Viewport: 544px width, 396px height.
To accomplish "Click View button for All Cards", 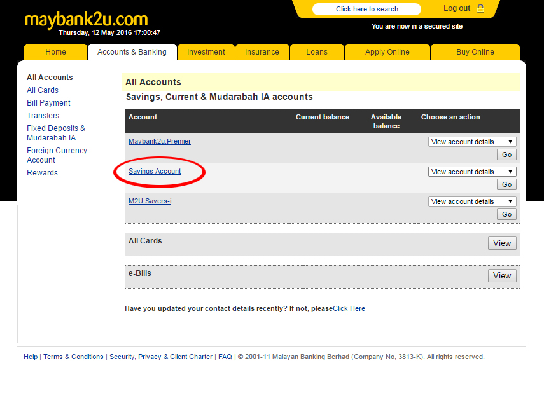I will pyautogui.click(x=501, y=243).
